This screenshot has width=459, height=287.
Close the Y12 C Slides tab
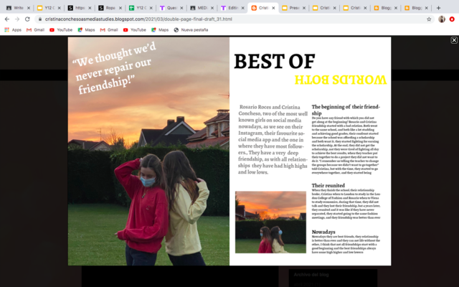click(59, 8)
